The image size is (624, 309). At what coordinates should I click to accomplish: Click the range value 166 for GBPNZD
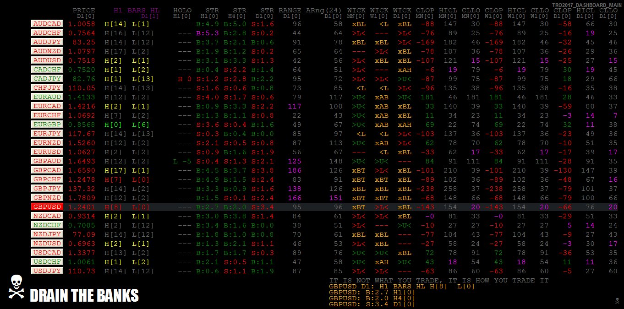click(x=295, y=198)
